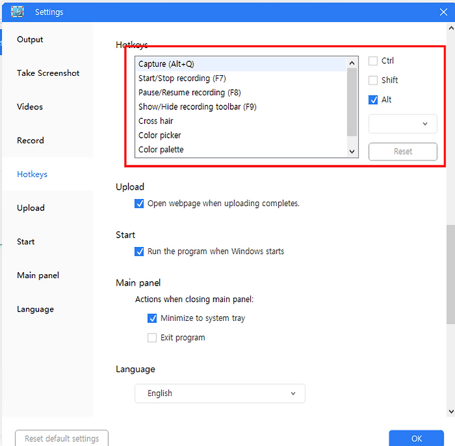Click Reset default settings button
455x446 pixels.
pyautogui.click(x=62, y=438)
